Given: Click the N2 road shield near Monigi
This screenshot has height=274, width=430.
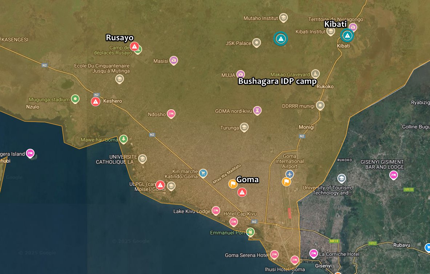Looking at the screenshot, I should click(x=302, y=136).
